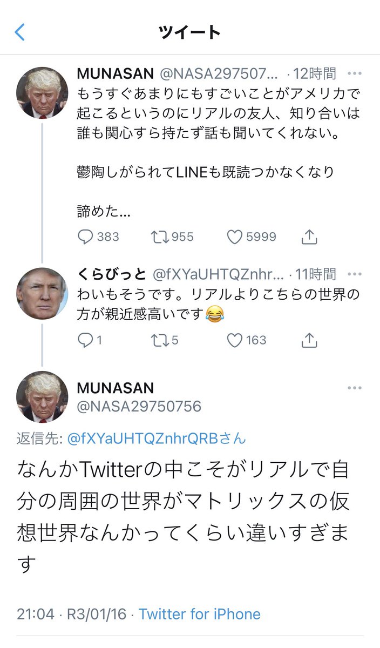
Task: Reply to MUNASAN's first tweet
Action: click(x=86, y=237)
